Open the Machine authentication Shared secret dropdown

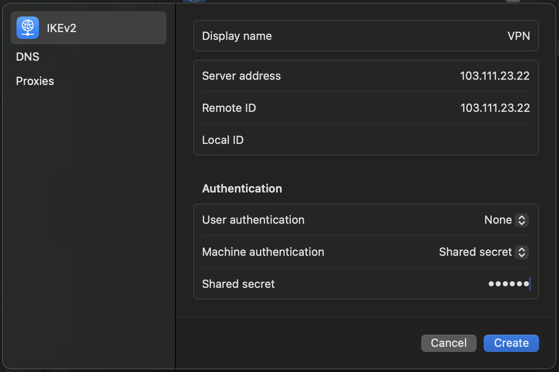tap(484, 252)
